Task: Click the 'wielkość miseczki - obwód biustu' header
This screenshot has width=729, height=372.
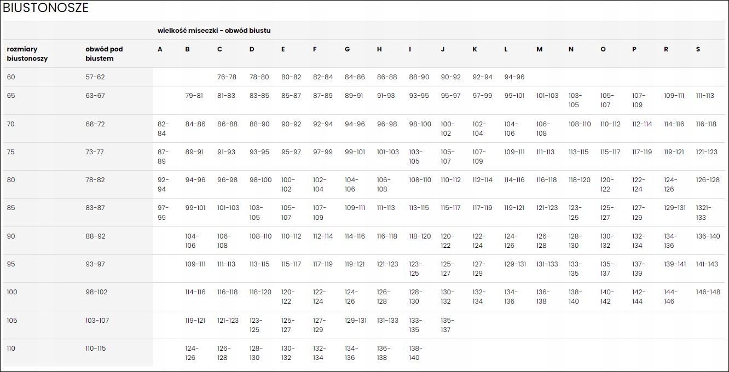Action: [x=214, y=31]
